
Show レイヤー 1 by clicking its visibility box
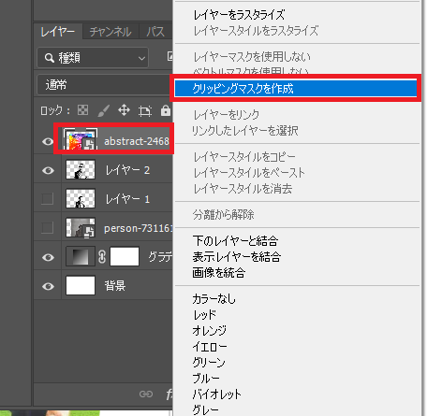48,198
